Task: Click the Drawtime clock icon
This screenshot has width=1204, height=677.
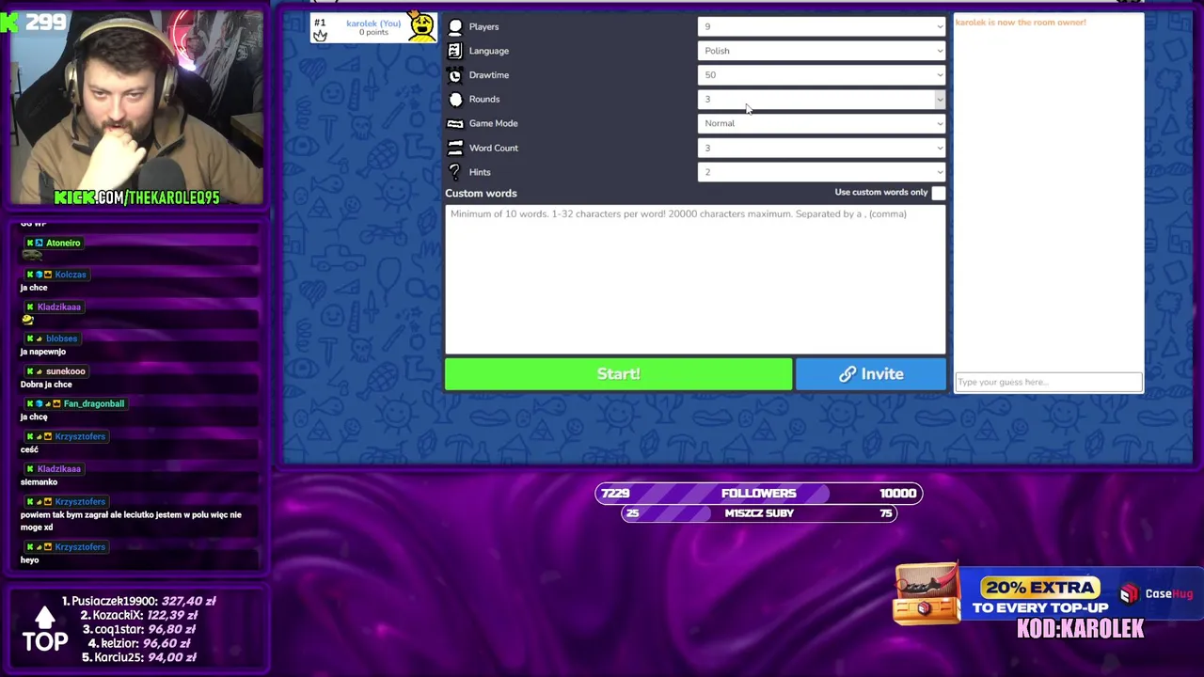Action: pyautogui.click(x=455, y=75)
